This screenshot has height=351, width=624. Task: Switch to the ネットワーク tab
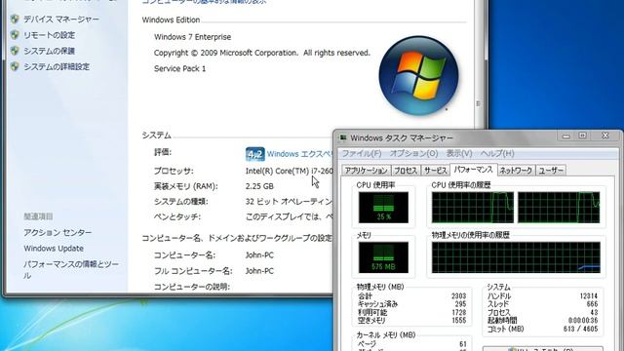point(516,171)
